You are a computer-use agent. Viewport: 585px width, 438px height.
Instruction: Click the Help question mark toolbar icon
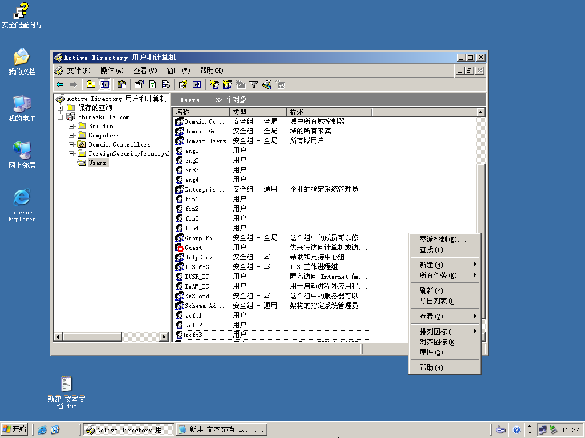coord(183,84)
